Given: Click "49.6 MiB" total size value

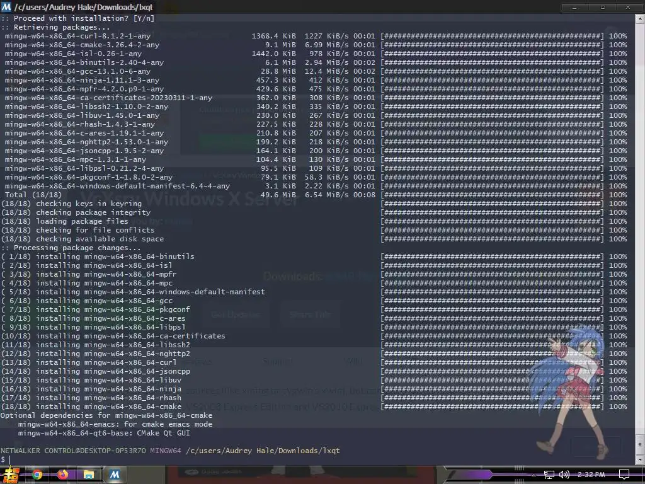Looking at the screenshot, I should coord(278,195).
